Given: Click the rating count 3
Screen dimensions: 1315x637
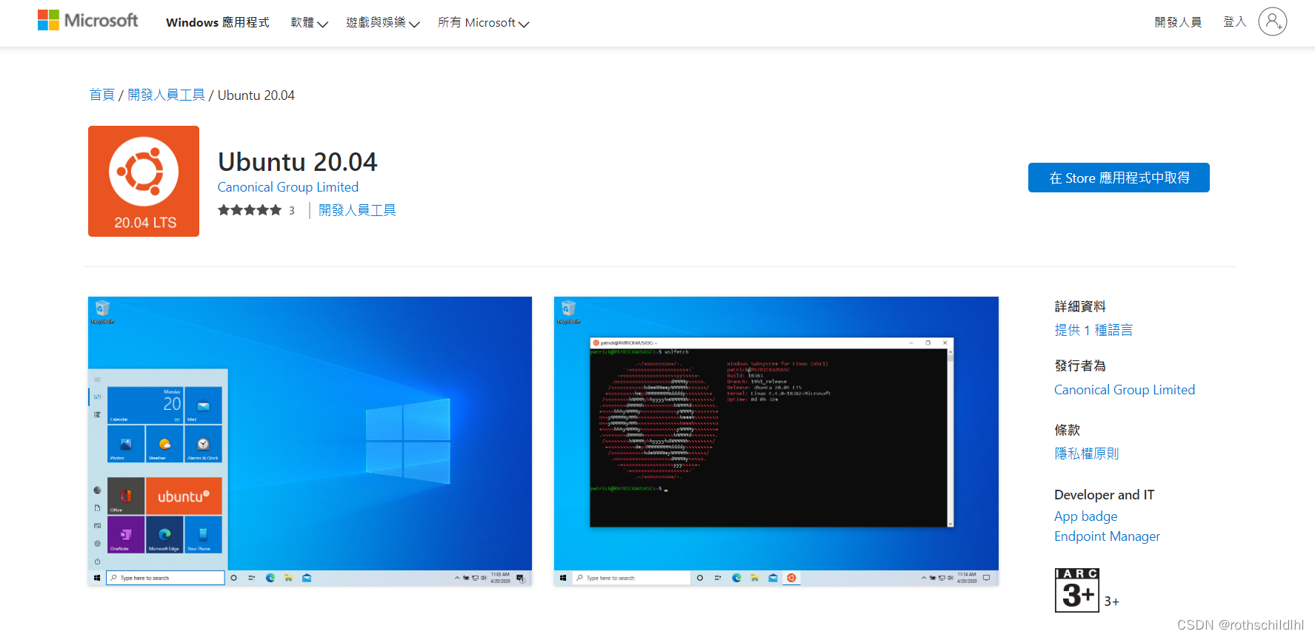Looking at the screenshot, I should click(x=292, y=211).
